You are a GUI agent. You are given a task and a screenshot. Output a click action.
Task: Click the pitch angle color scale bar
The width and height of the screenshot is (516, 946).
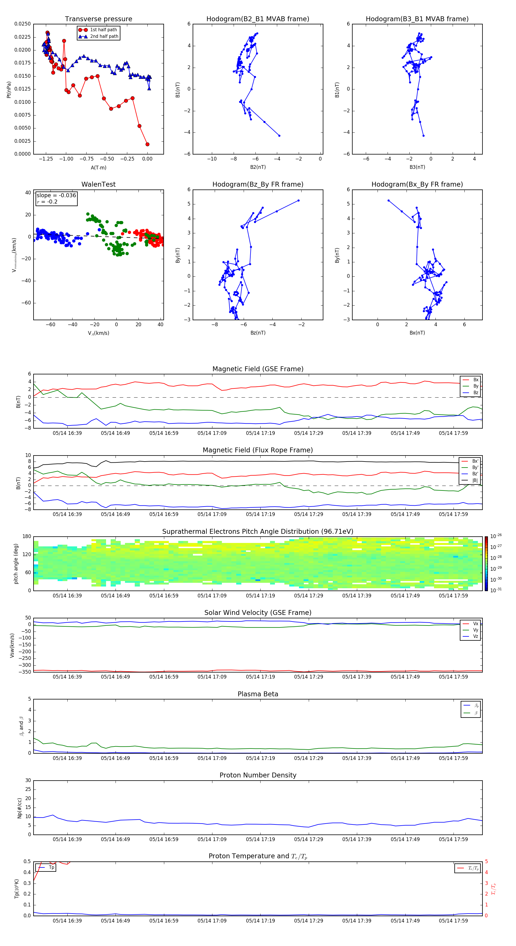[x=486, y=564]
